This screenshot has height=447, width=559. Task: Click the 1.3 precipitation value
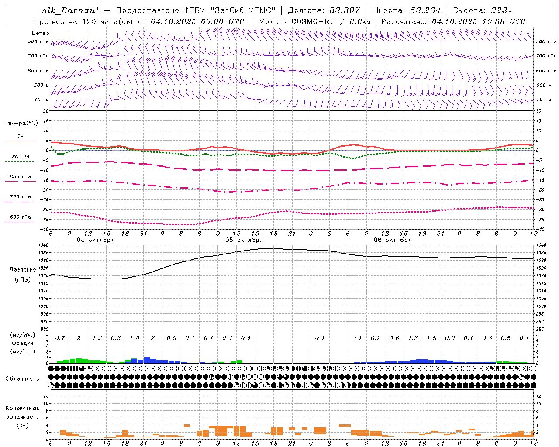tap(413, 338)
